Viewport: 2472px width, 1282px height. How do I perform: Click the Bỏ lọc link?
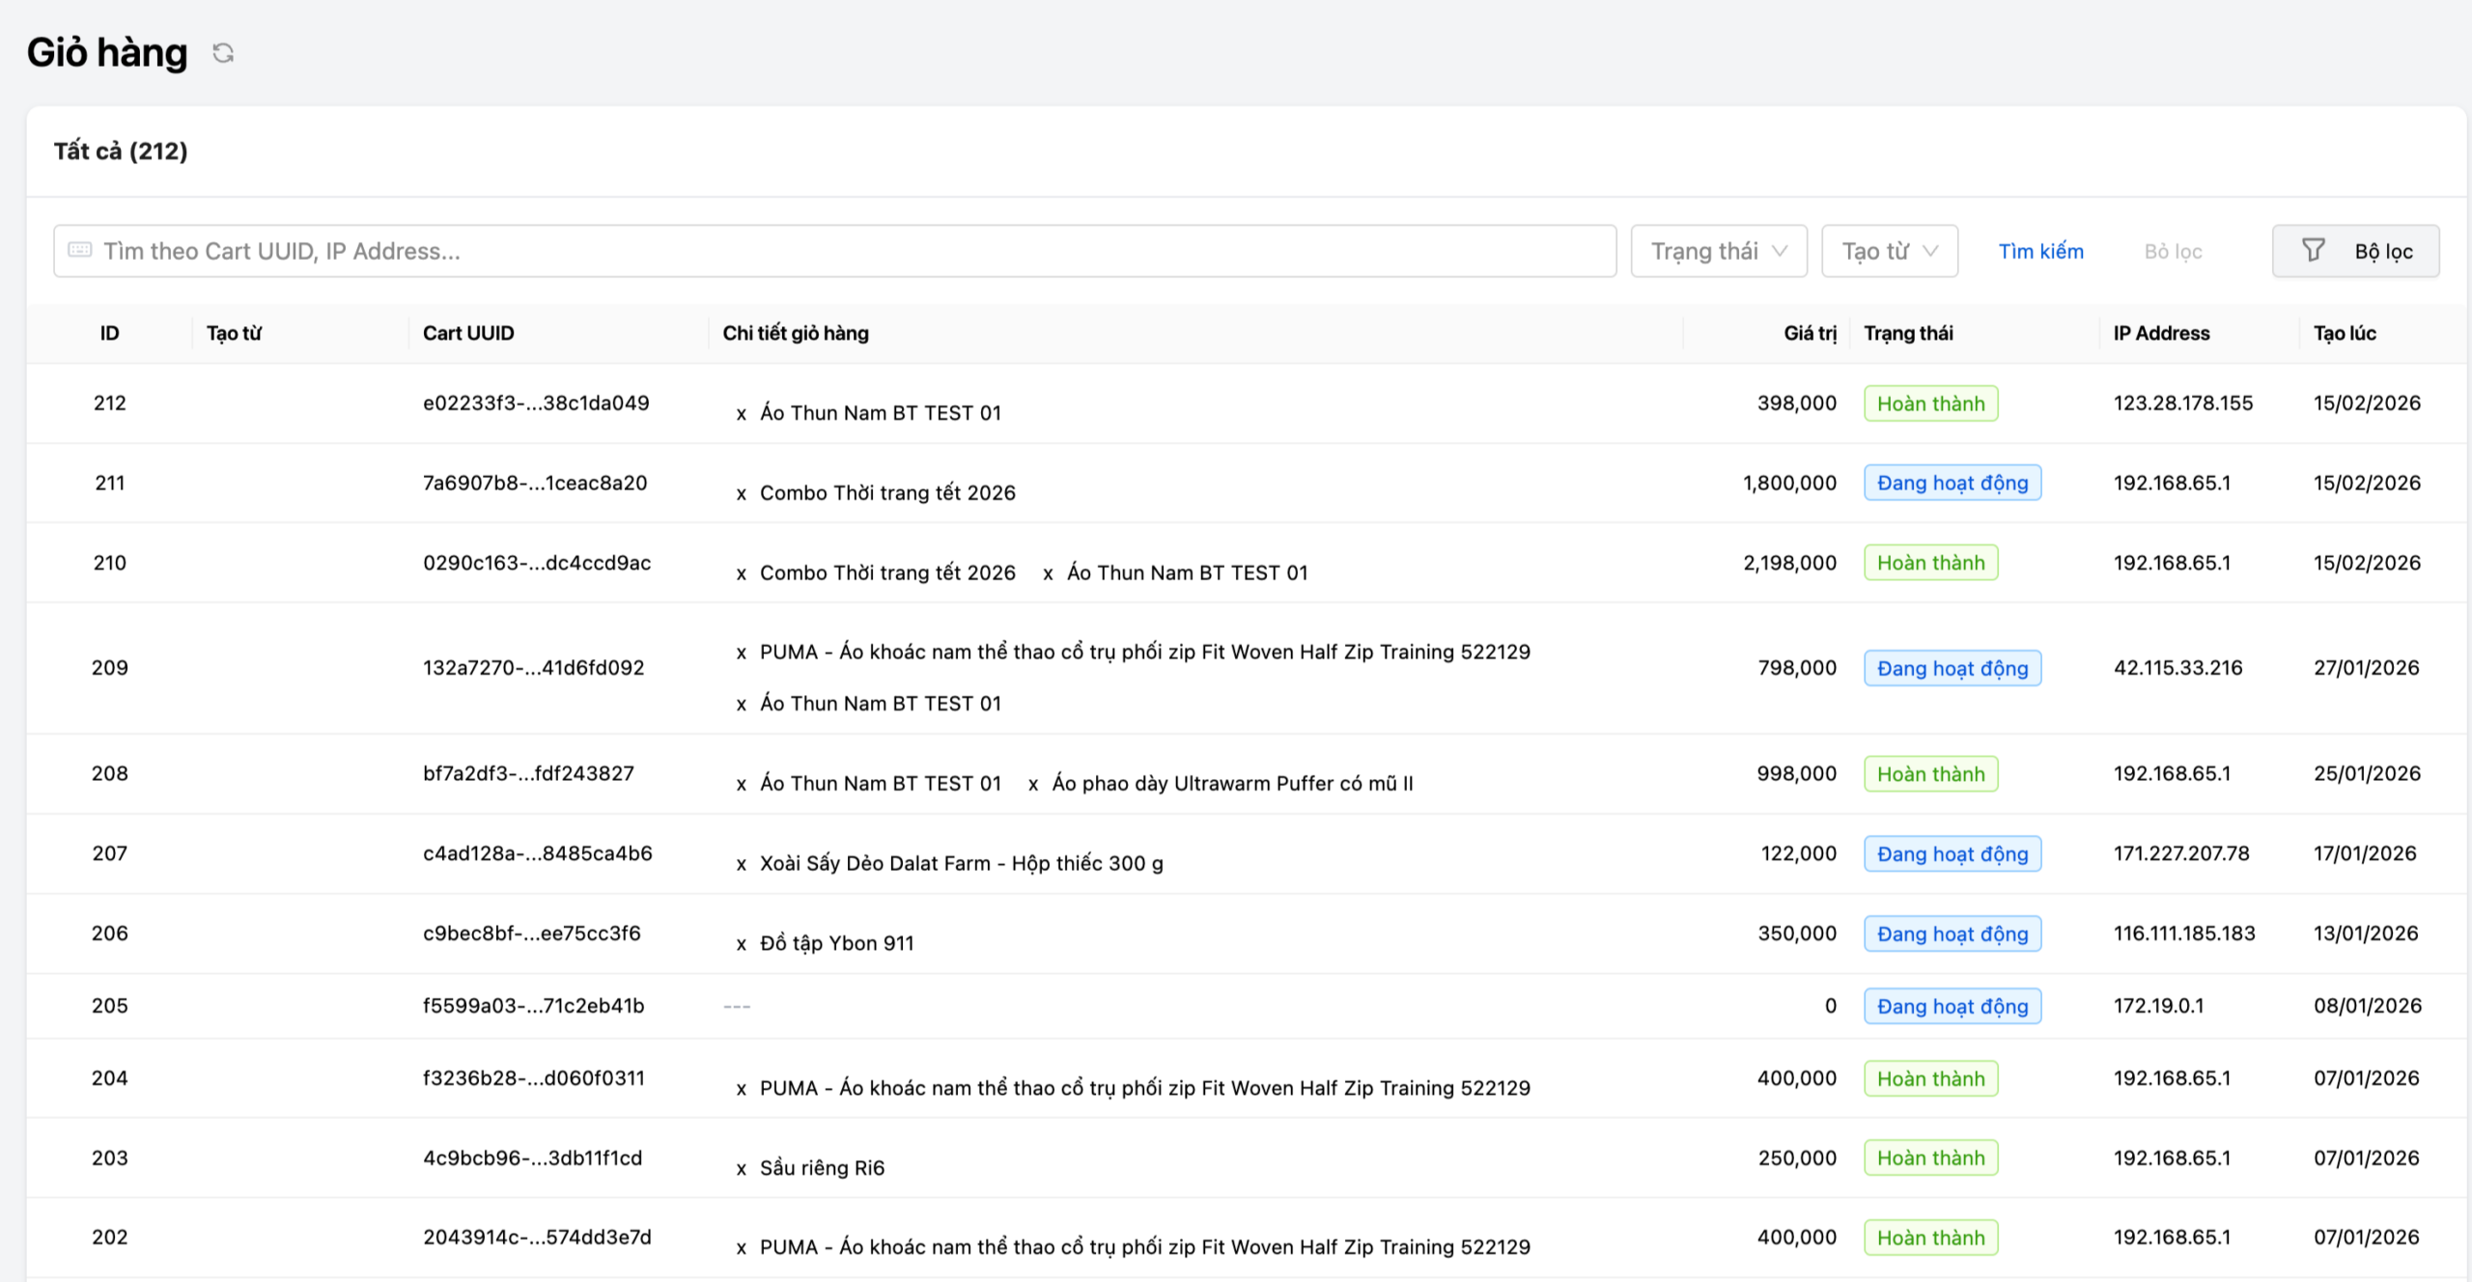[2173, 252]
